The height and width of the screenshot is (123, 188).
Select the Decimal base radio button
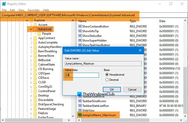click(107, 80)
